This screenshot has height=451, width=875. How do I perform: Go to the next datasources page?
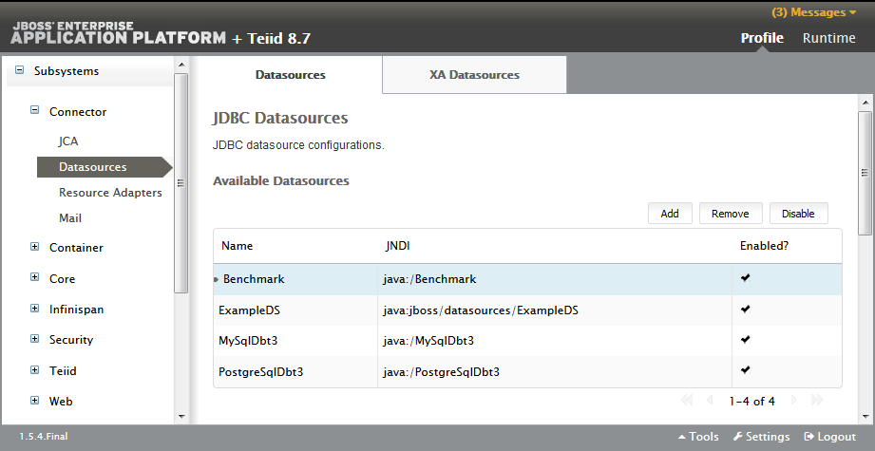tap(793, 401)
